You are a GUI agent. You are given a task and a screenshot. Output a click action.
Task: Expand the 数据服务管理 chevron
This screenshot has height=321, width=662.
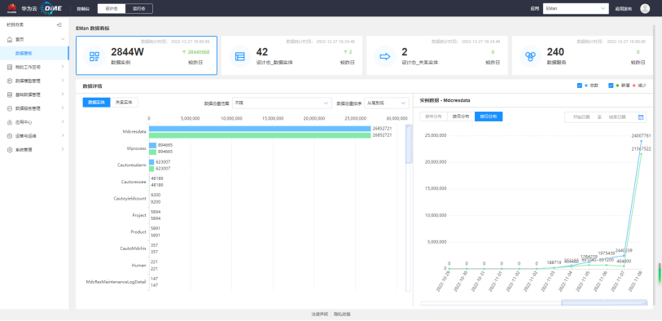click(x=63, y=108)
